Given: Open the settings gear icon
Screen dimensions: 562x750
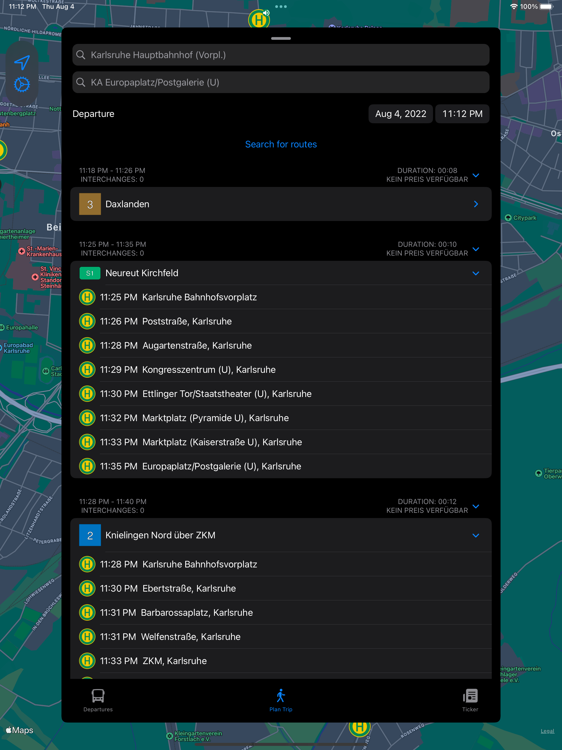Looking at the screenshot, I should coord(22,85).
